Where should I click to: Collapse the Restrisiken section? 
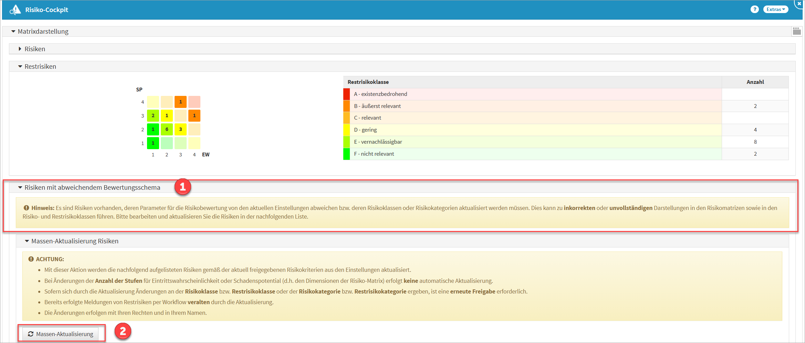(x=20, y=66)
